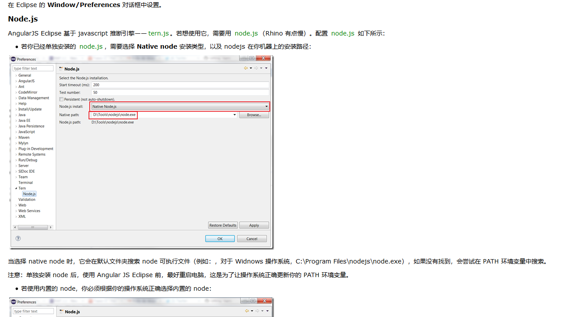Select Run/Debug in the preferences tree
The height and width of the screenshot is (317, 561).
pos(28,160)
